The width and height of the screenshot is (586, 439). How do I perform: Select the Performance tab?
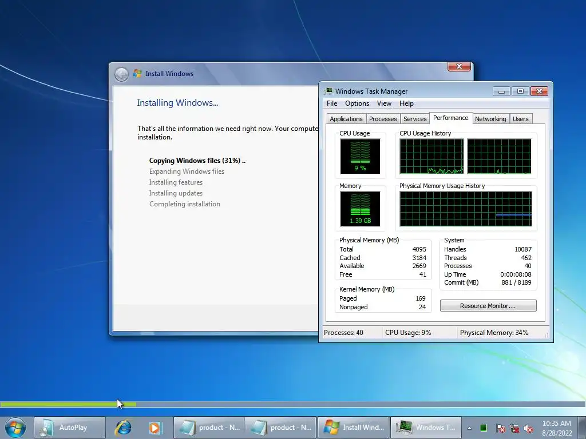pyautogui.click(x=451, y=118)
